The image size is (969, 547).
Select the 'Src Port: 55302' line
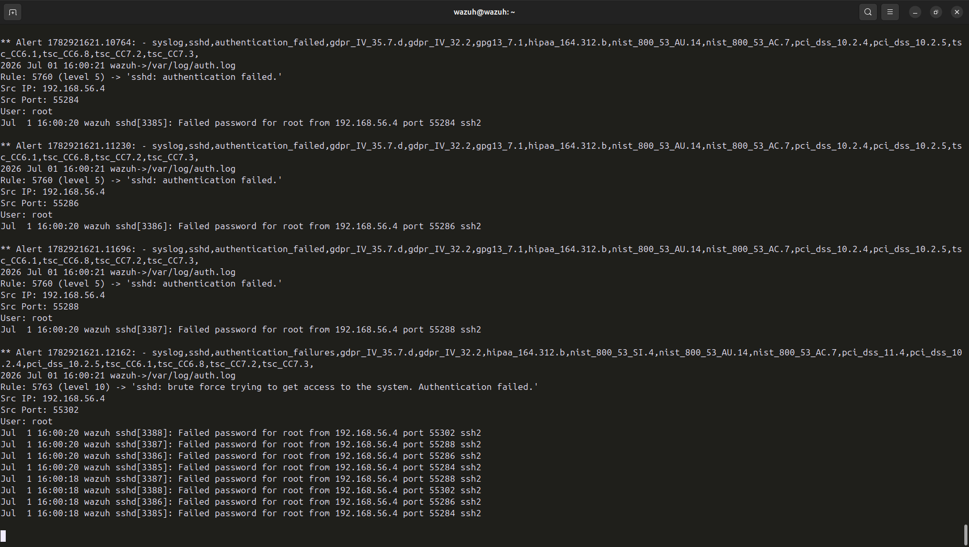[40, 410]
